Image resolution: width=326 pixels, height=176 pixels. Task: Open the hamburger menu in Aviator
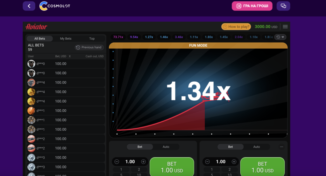pos(285,27)
